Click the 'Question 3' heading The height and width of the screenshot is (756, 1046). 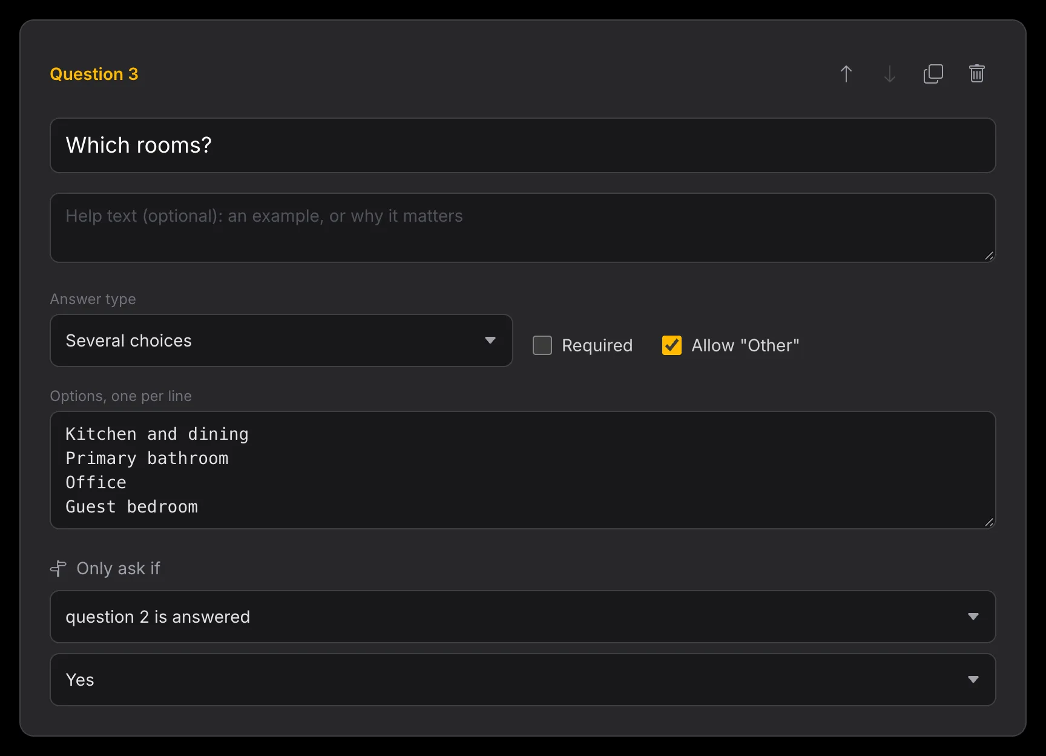point(94,74)
